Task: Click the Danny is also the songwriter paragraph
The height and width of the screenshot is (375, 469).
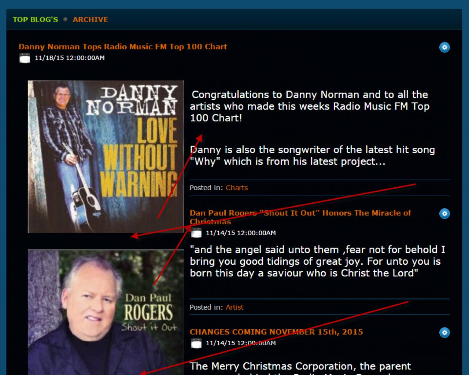Action: (x=312, y=155)
